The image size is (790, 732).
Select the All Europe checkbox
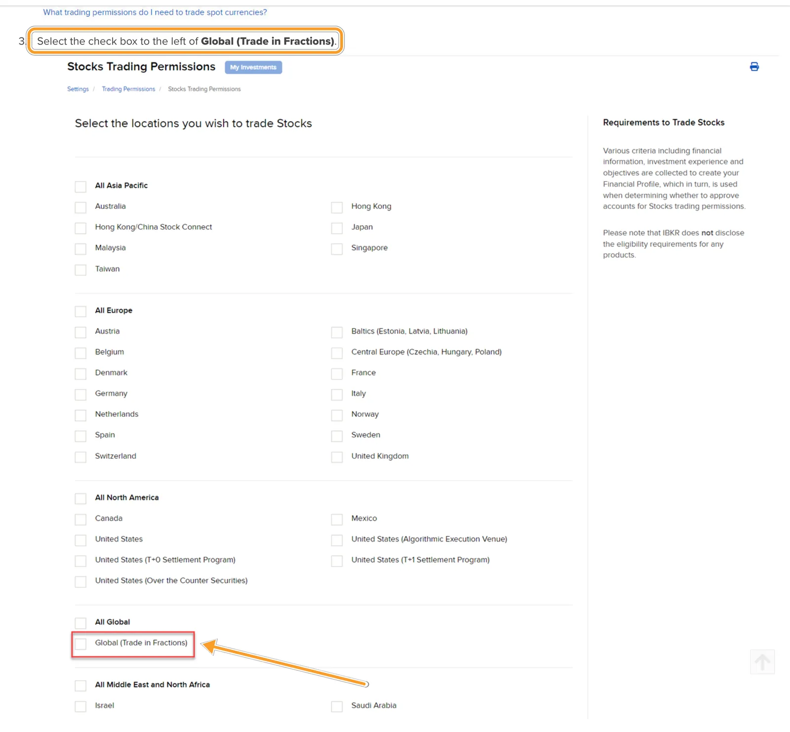[80, 311]
